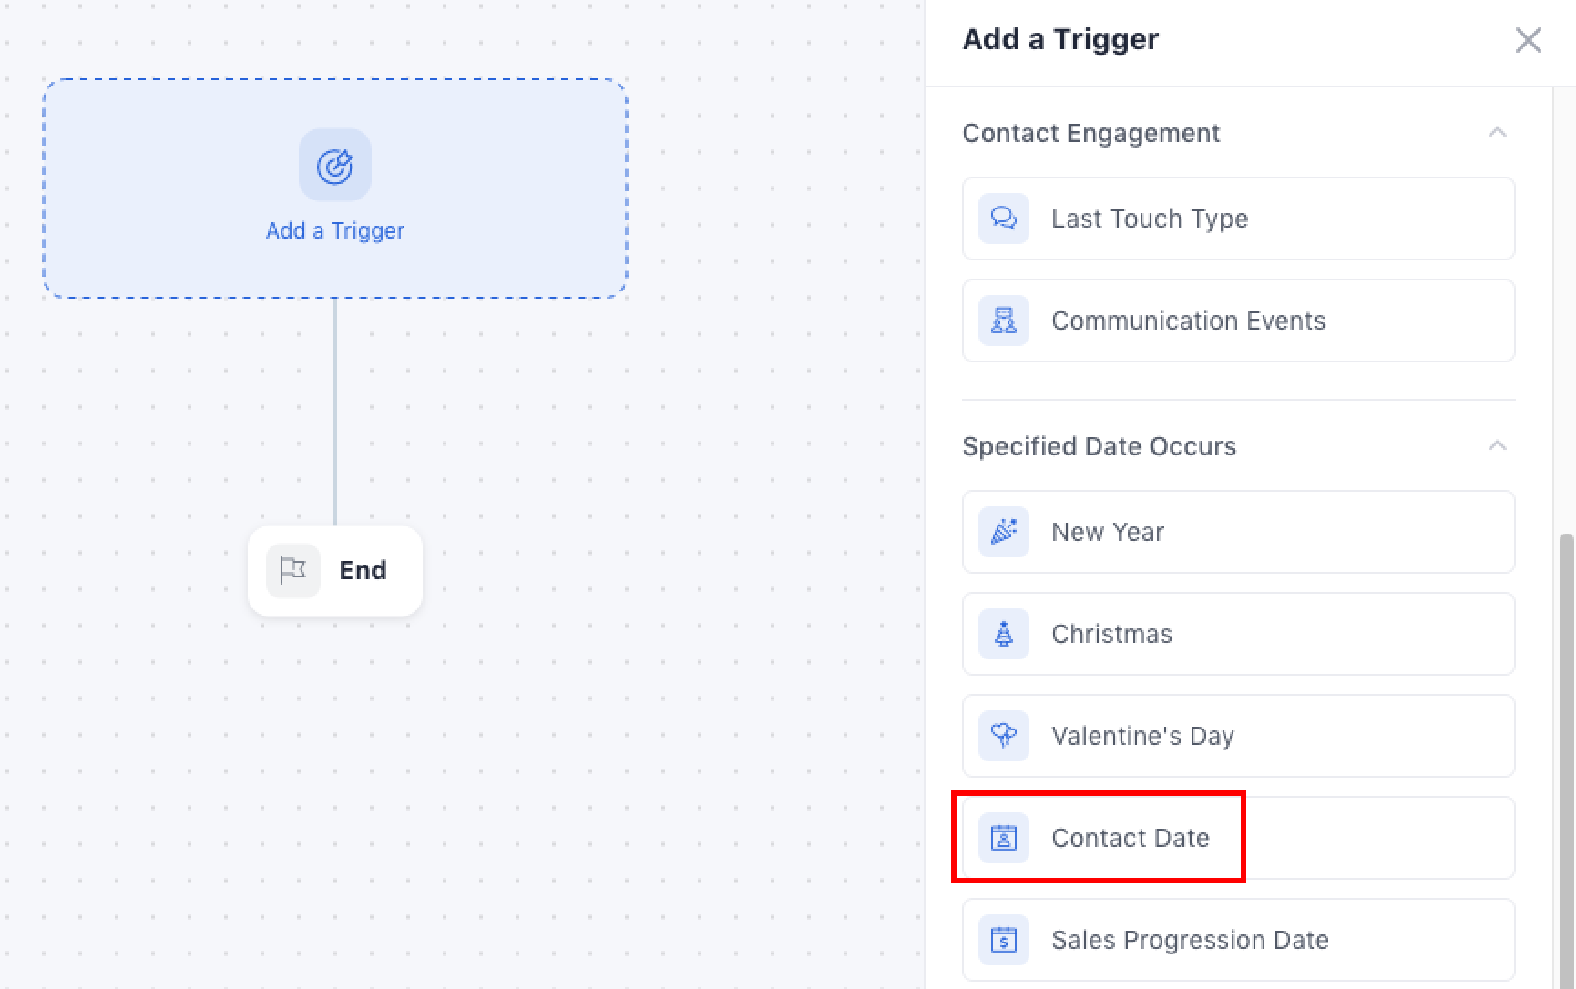Click the Add a Trigger link text
The width and height of the screenshot is (1576, 989).
[x=335, y=231]
